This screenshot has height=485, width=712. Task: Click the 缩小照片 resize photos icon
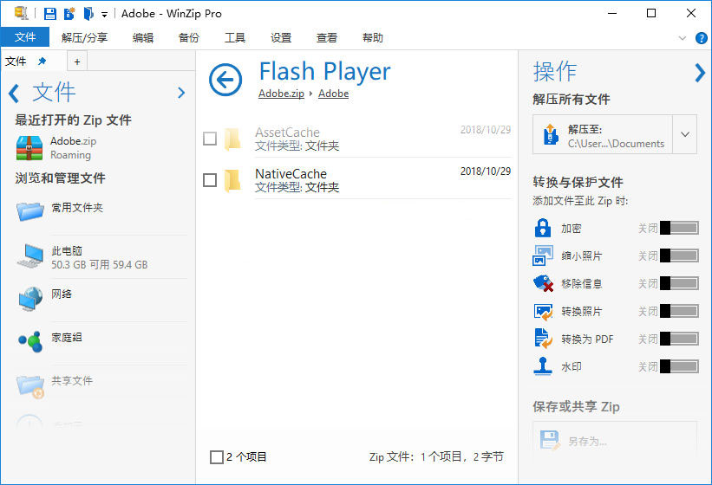click(x=543, y=255)
